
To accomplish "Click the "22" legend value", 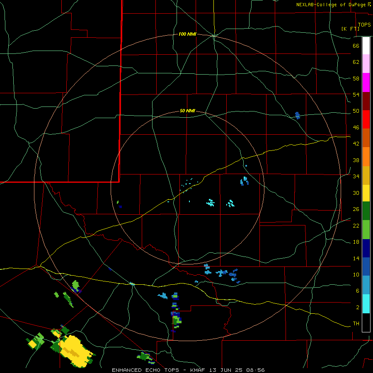I will click(x=356, y=225).
